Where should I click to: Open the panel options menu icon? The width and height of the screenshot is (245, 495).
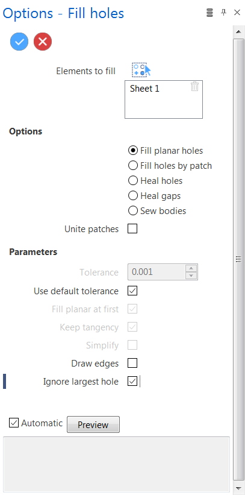(209, 13)
